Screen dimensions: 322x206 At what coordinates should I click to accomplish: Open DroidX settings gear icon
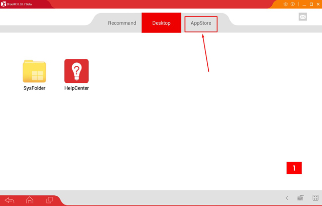285,4
